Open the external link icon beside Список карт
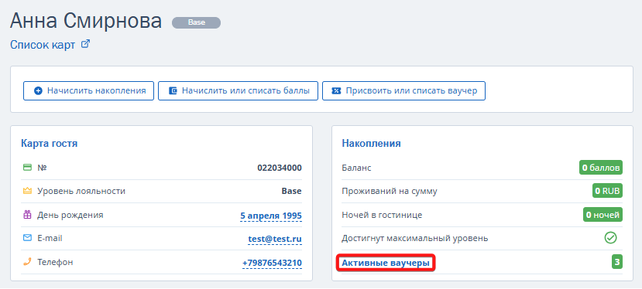The height and width of the screenshot is (289, 642). coord(85,44)
